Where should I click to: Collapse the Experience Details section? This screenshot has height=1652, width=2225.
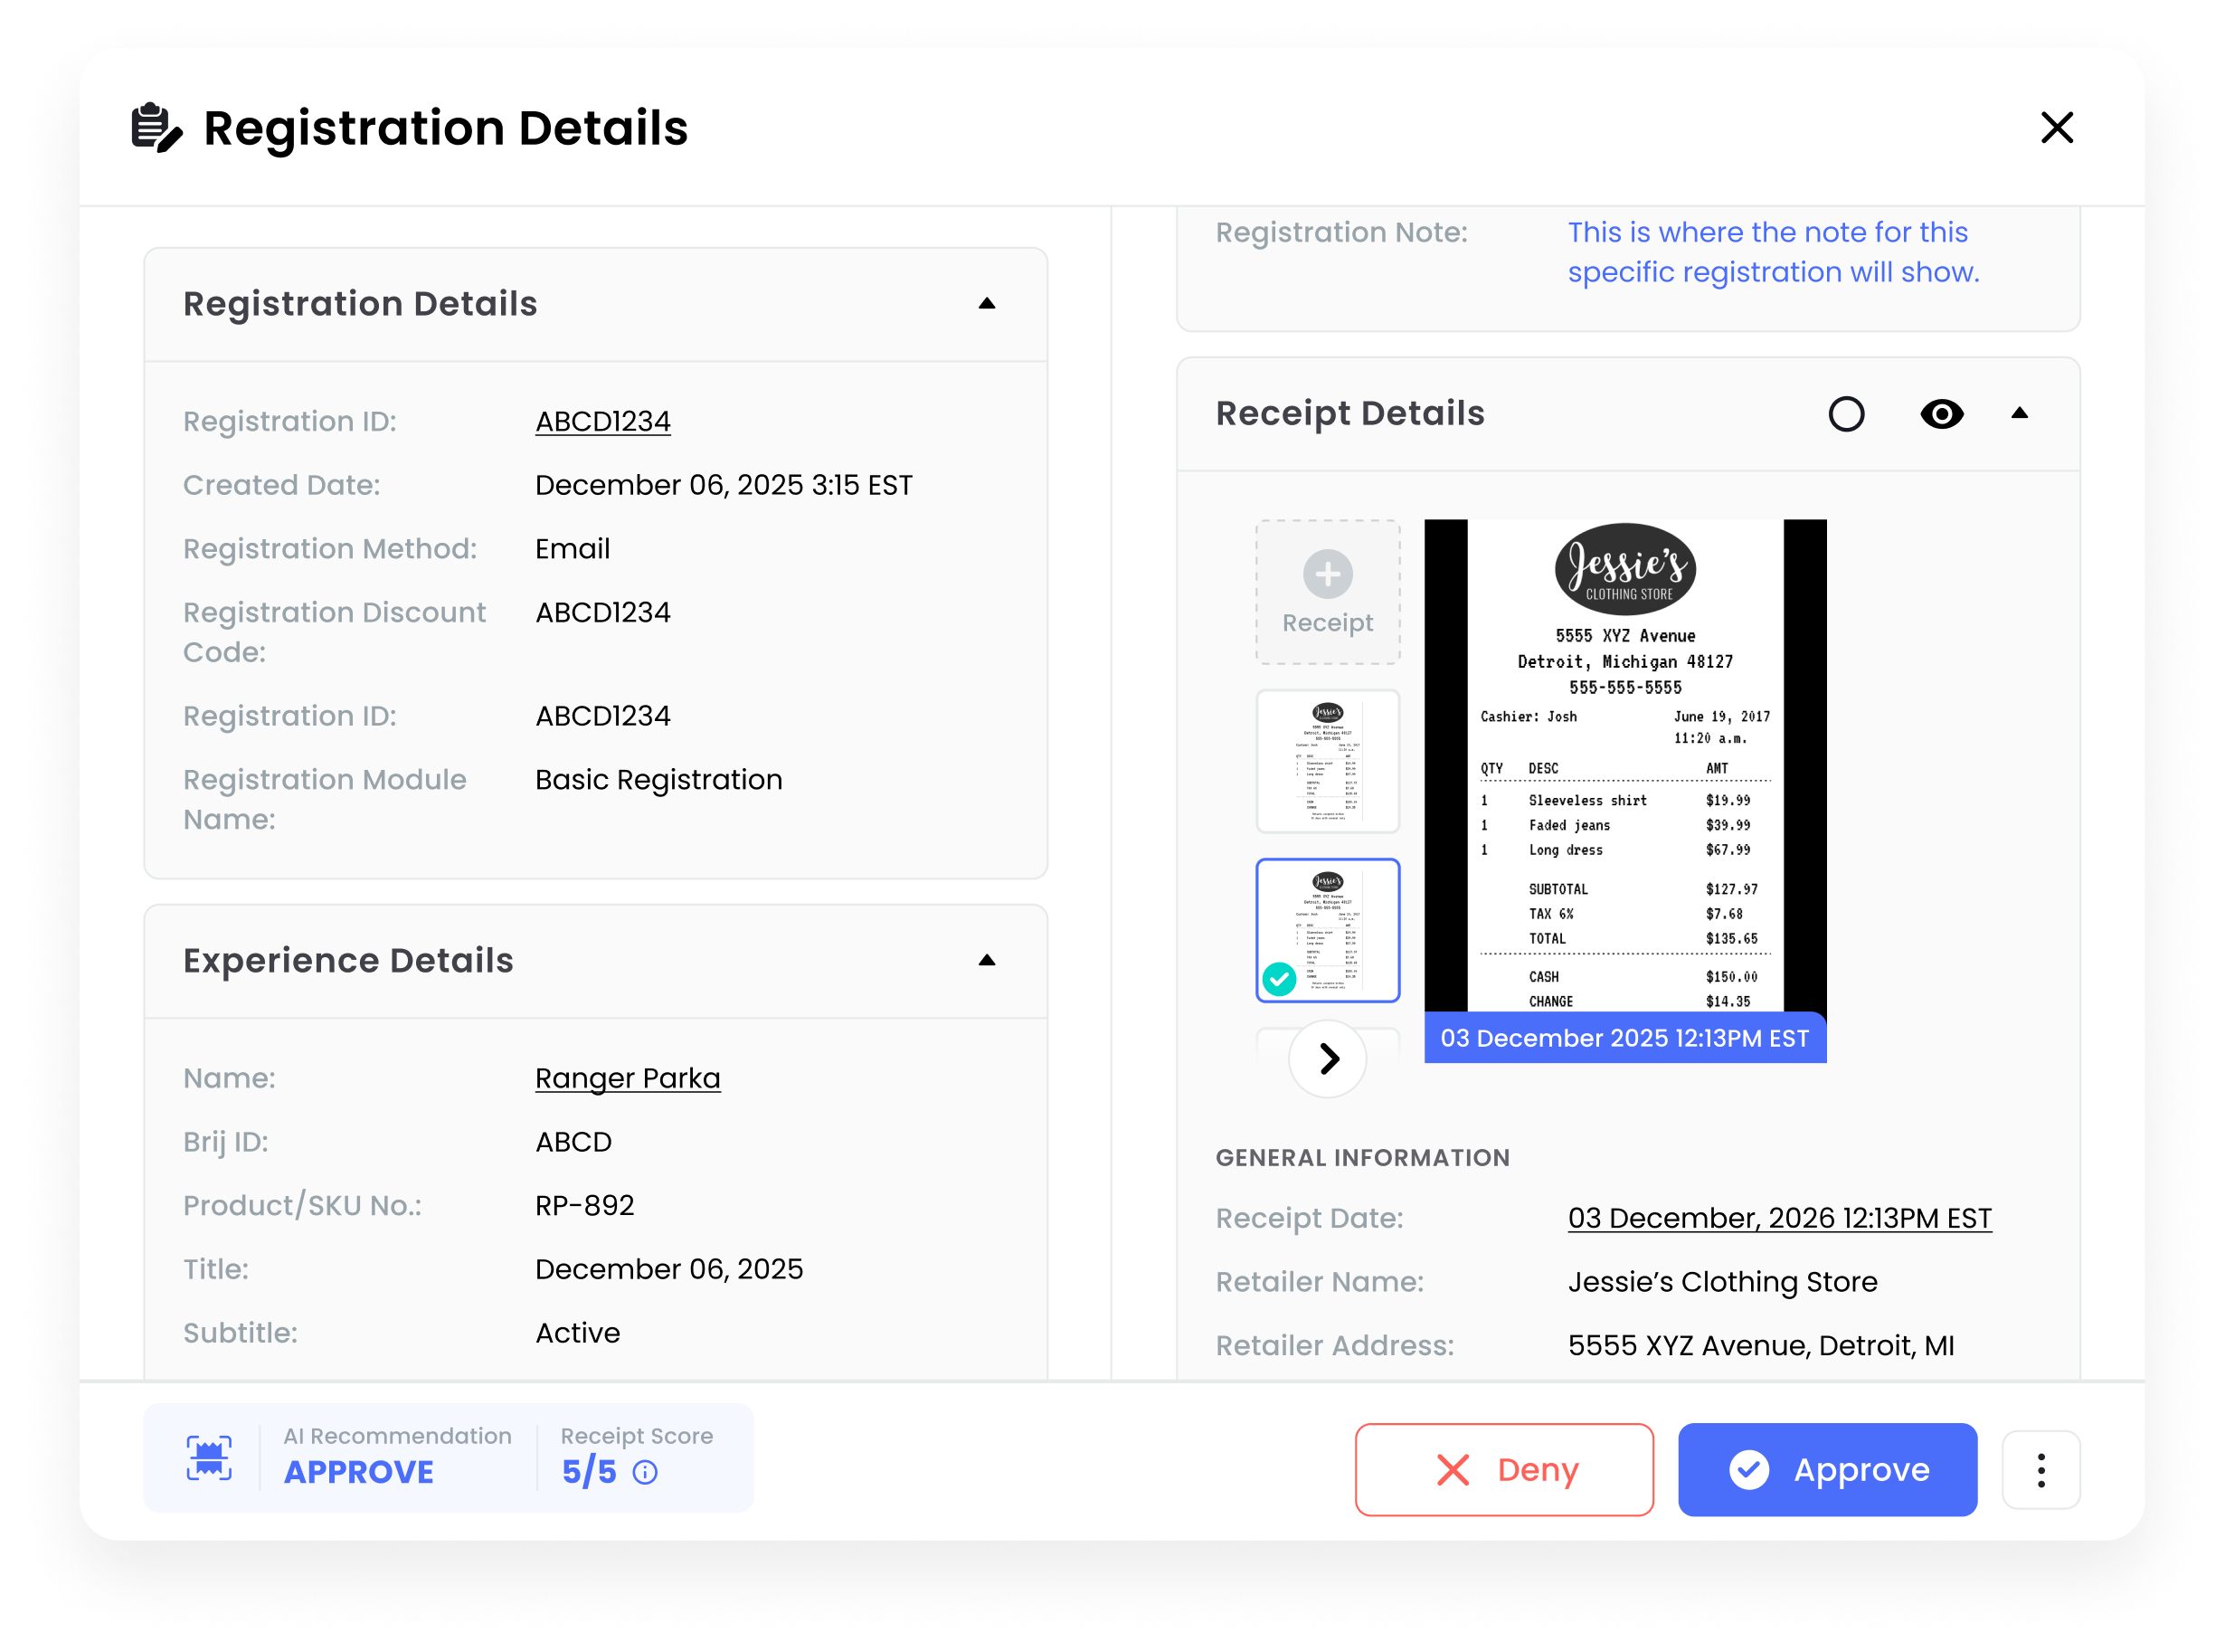point(987,960)
